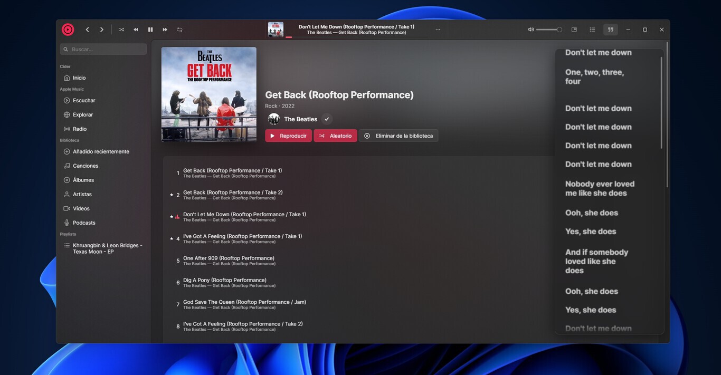The width and height of the screenshot is (721, 375).
Task: Open the Radio section
Action: point(80,129)
